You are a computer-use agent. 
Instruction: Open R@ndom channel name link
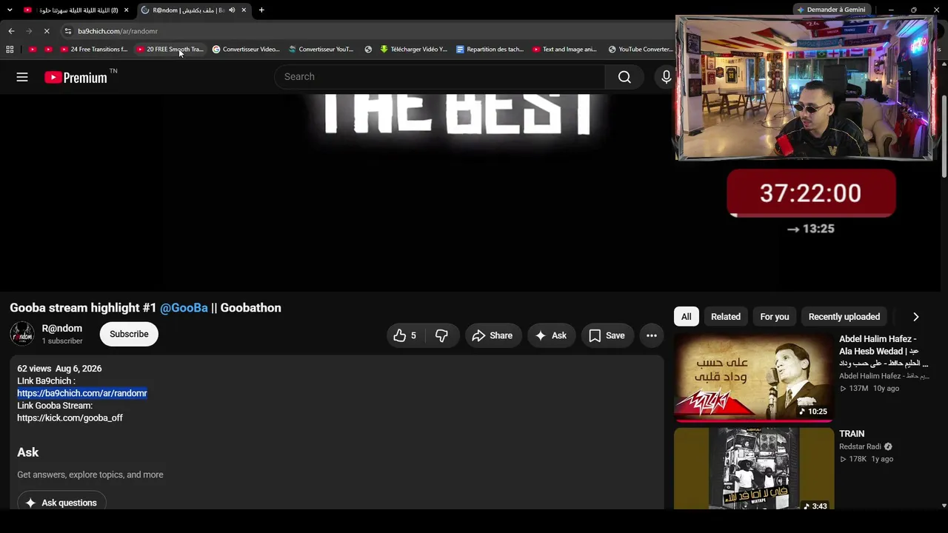(x=62, y=328)
